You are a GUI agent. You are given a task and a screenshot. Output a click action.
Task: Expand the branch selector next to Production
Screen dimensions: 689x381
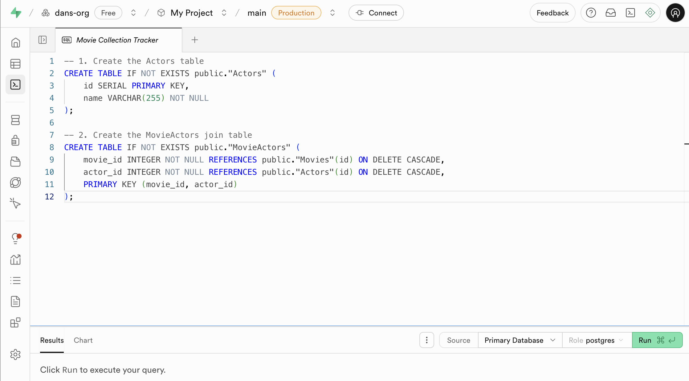click(332, 13)
